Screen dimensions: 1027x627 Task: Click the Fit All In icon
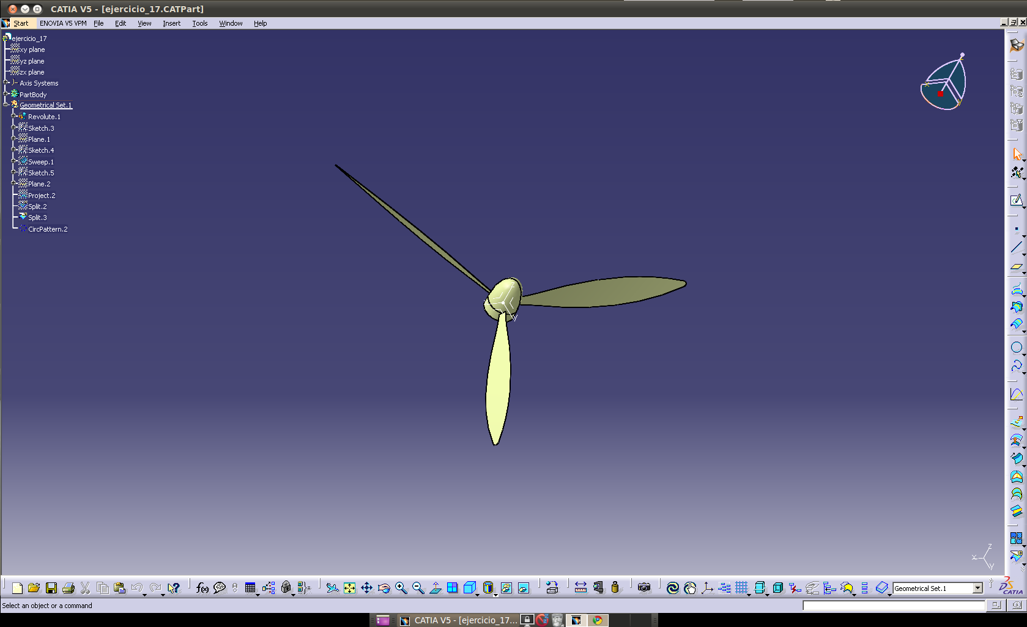click(349, 588)
